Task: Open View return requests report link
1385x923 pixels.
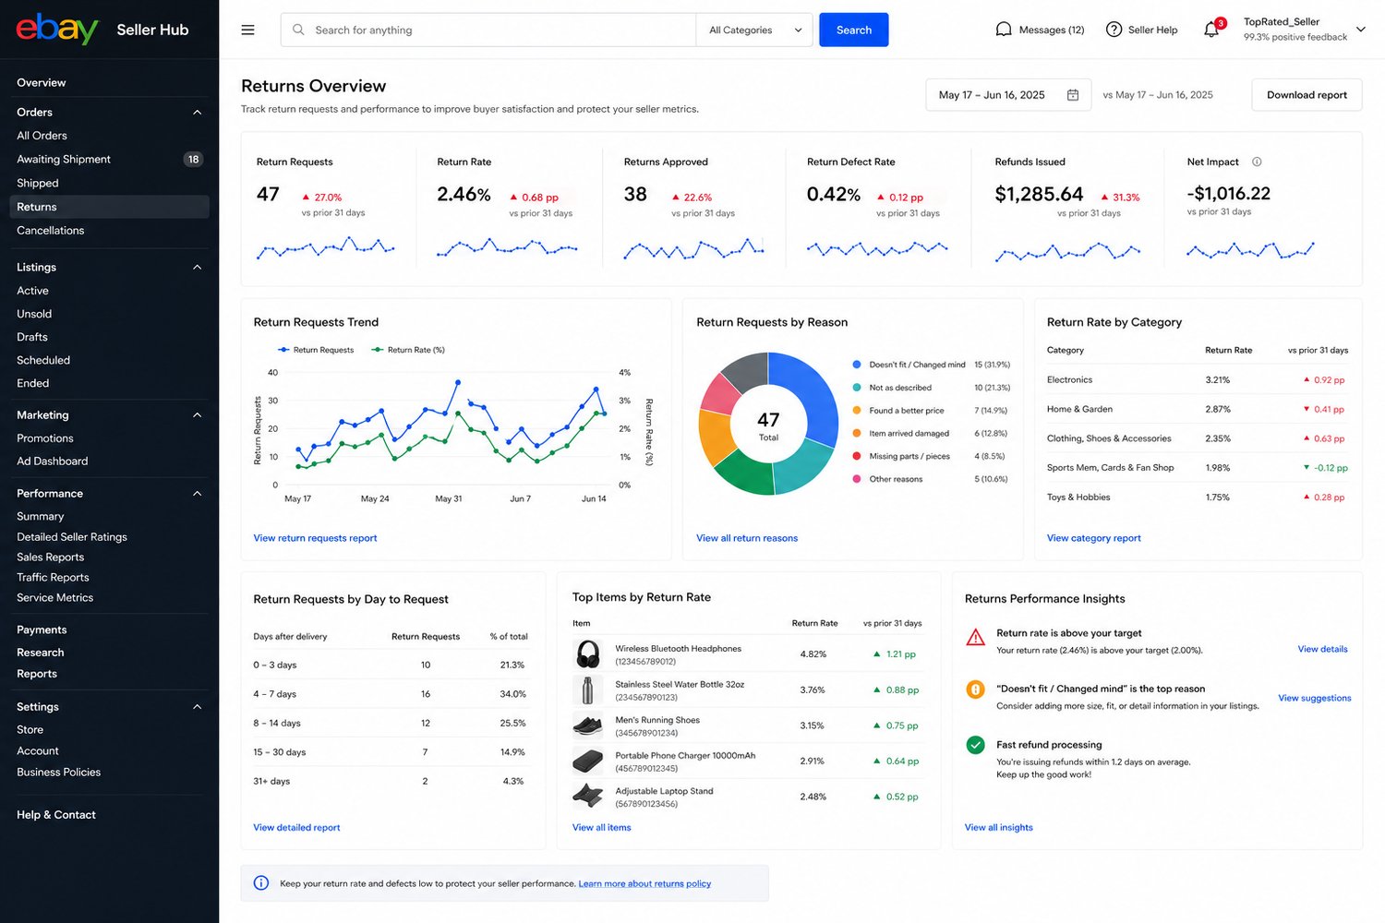Action: pos(315,538)
